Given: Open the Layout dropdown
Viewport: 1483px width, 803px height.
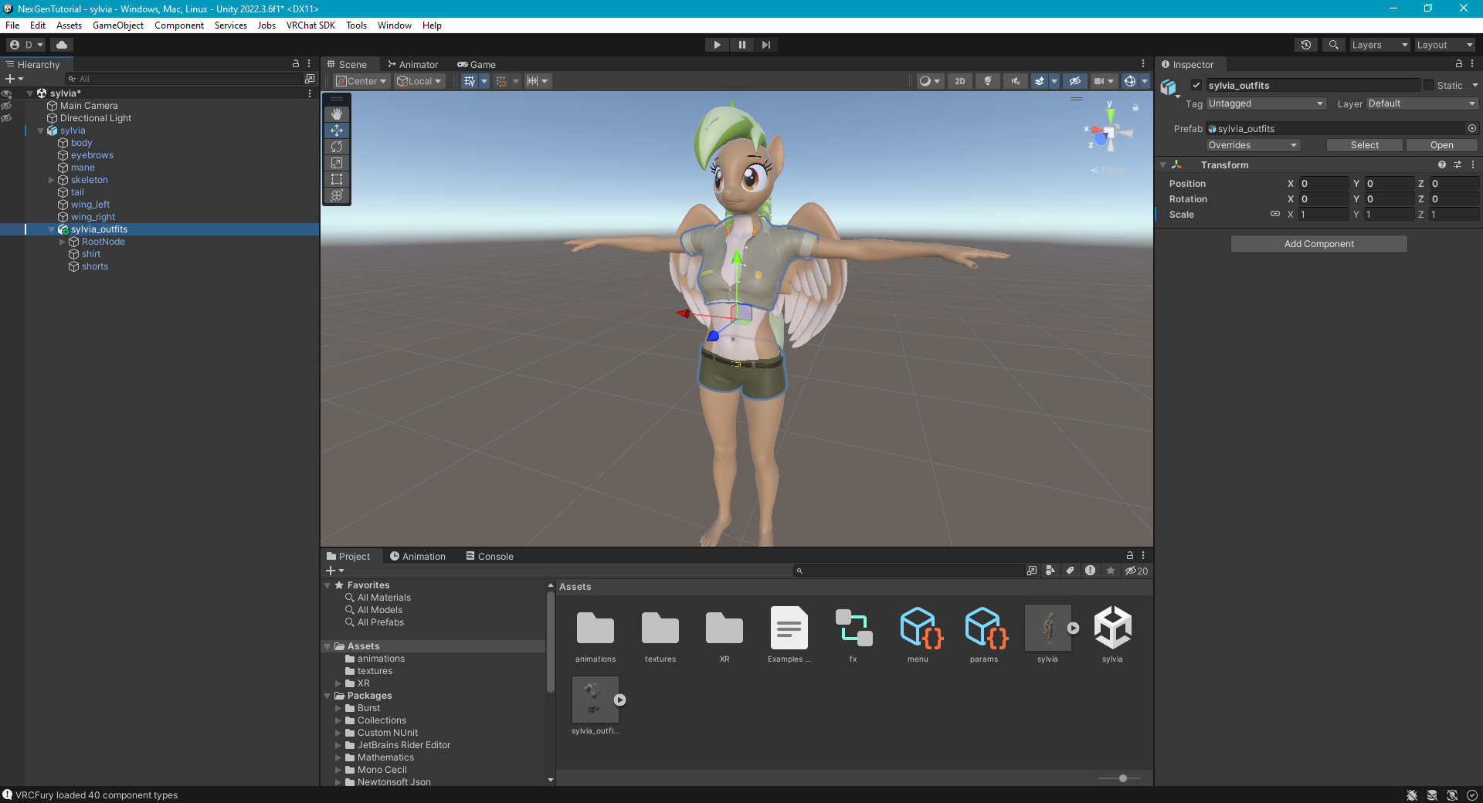Looking at the screenshot, I should pos(1444,45).
